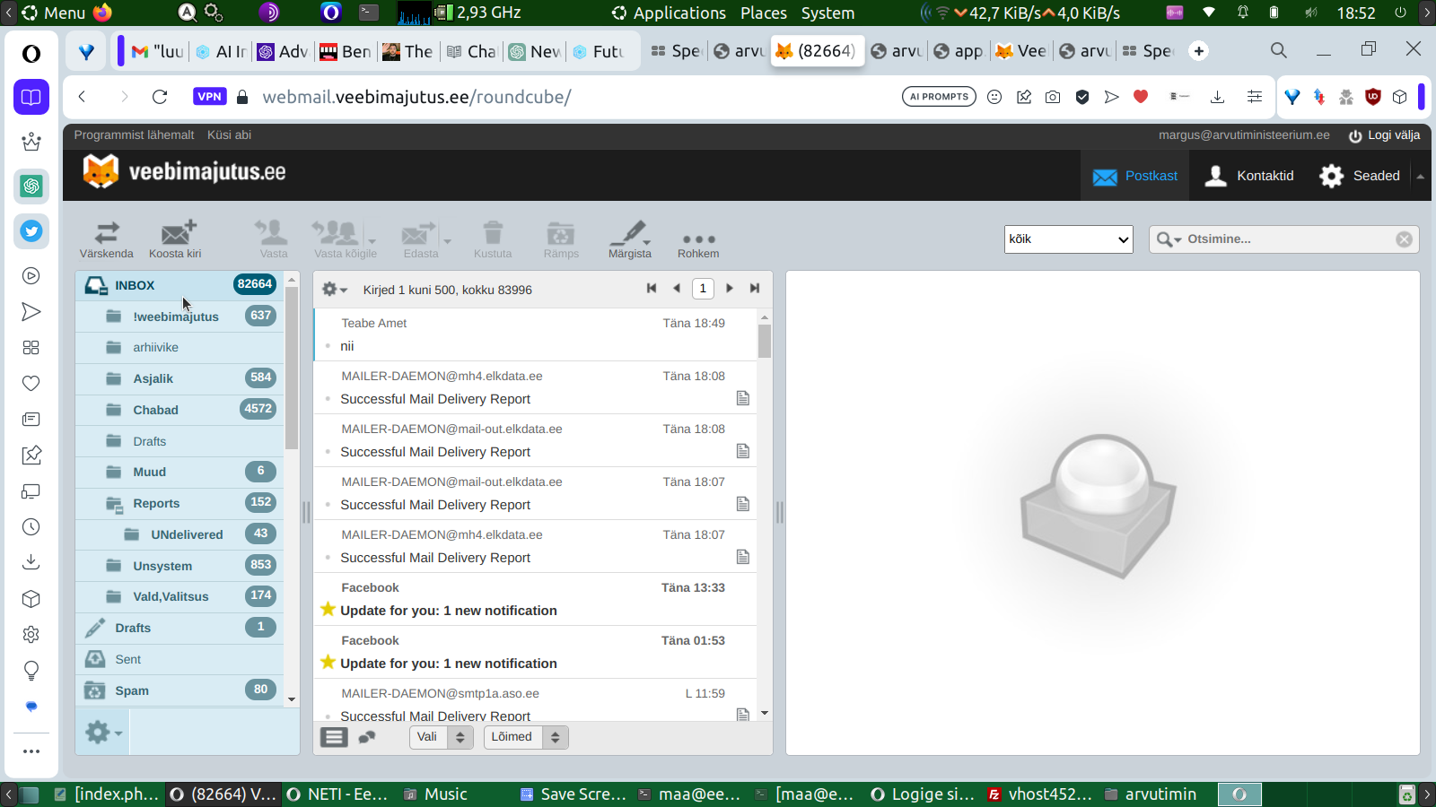Screen dimensions: 1436x807
Task: Switch the message list to list view
Action: (334, 737)
